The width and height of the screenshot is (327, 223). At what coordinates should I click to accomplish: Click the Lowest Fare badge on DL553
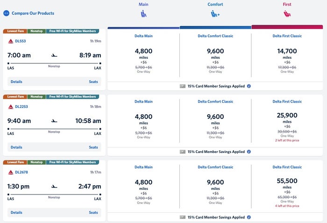tap(15, 31)
